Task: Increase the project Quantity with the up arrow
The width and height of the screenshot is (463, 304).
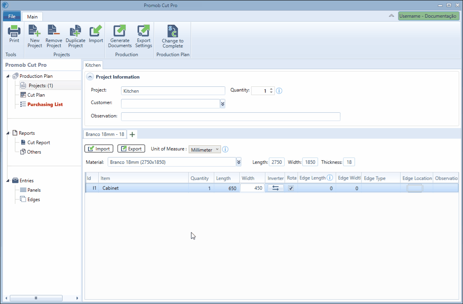Action: [x=271, y=88]
